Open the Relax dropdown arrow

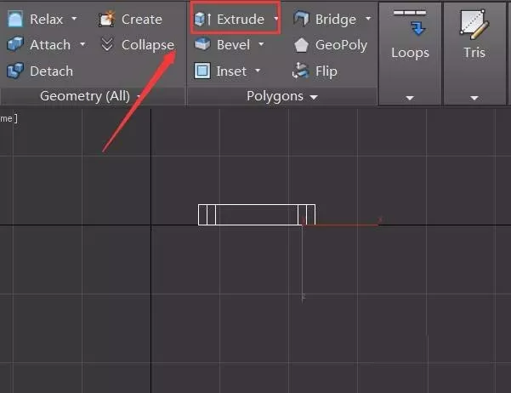(x=74, y=18)
